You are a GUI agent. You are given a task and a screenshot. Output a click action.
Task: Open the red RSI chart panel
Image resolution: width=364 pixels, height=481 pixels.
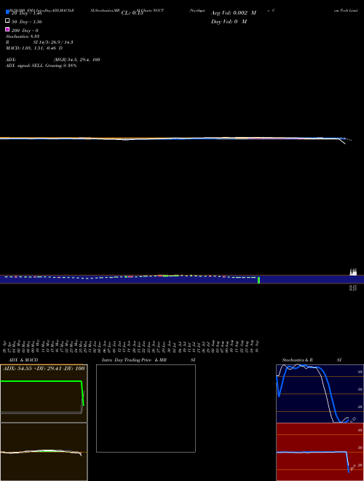(x=320, y=452)
